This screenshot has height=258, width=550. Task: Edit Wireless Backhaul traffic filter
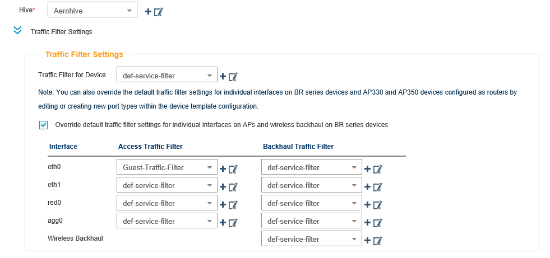pos(378,241)
